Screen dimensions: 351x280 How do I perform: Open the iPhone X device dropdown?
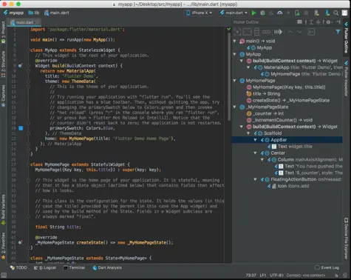tap(200, 13)
